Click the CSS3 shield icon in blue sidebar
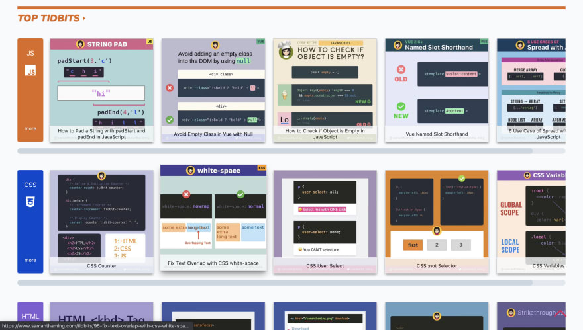583x330 pixels. click(x=30, y=202)
